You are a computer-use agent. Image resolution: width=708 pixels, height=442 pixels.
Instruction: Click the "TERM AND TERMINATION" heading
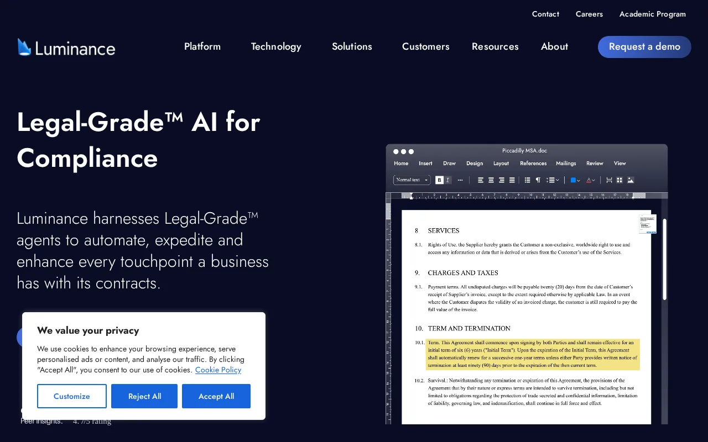coord(469,328)
